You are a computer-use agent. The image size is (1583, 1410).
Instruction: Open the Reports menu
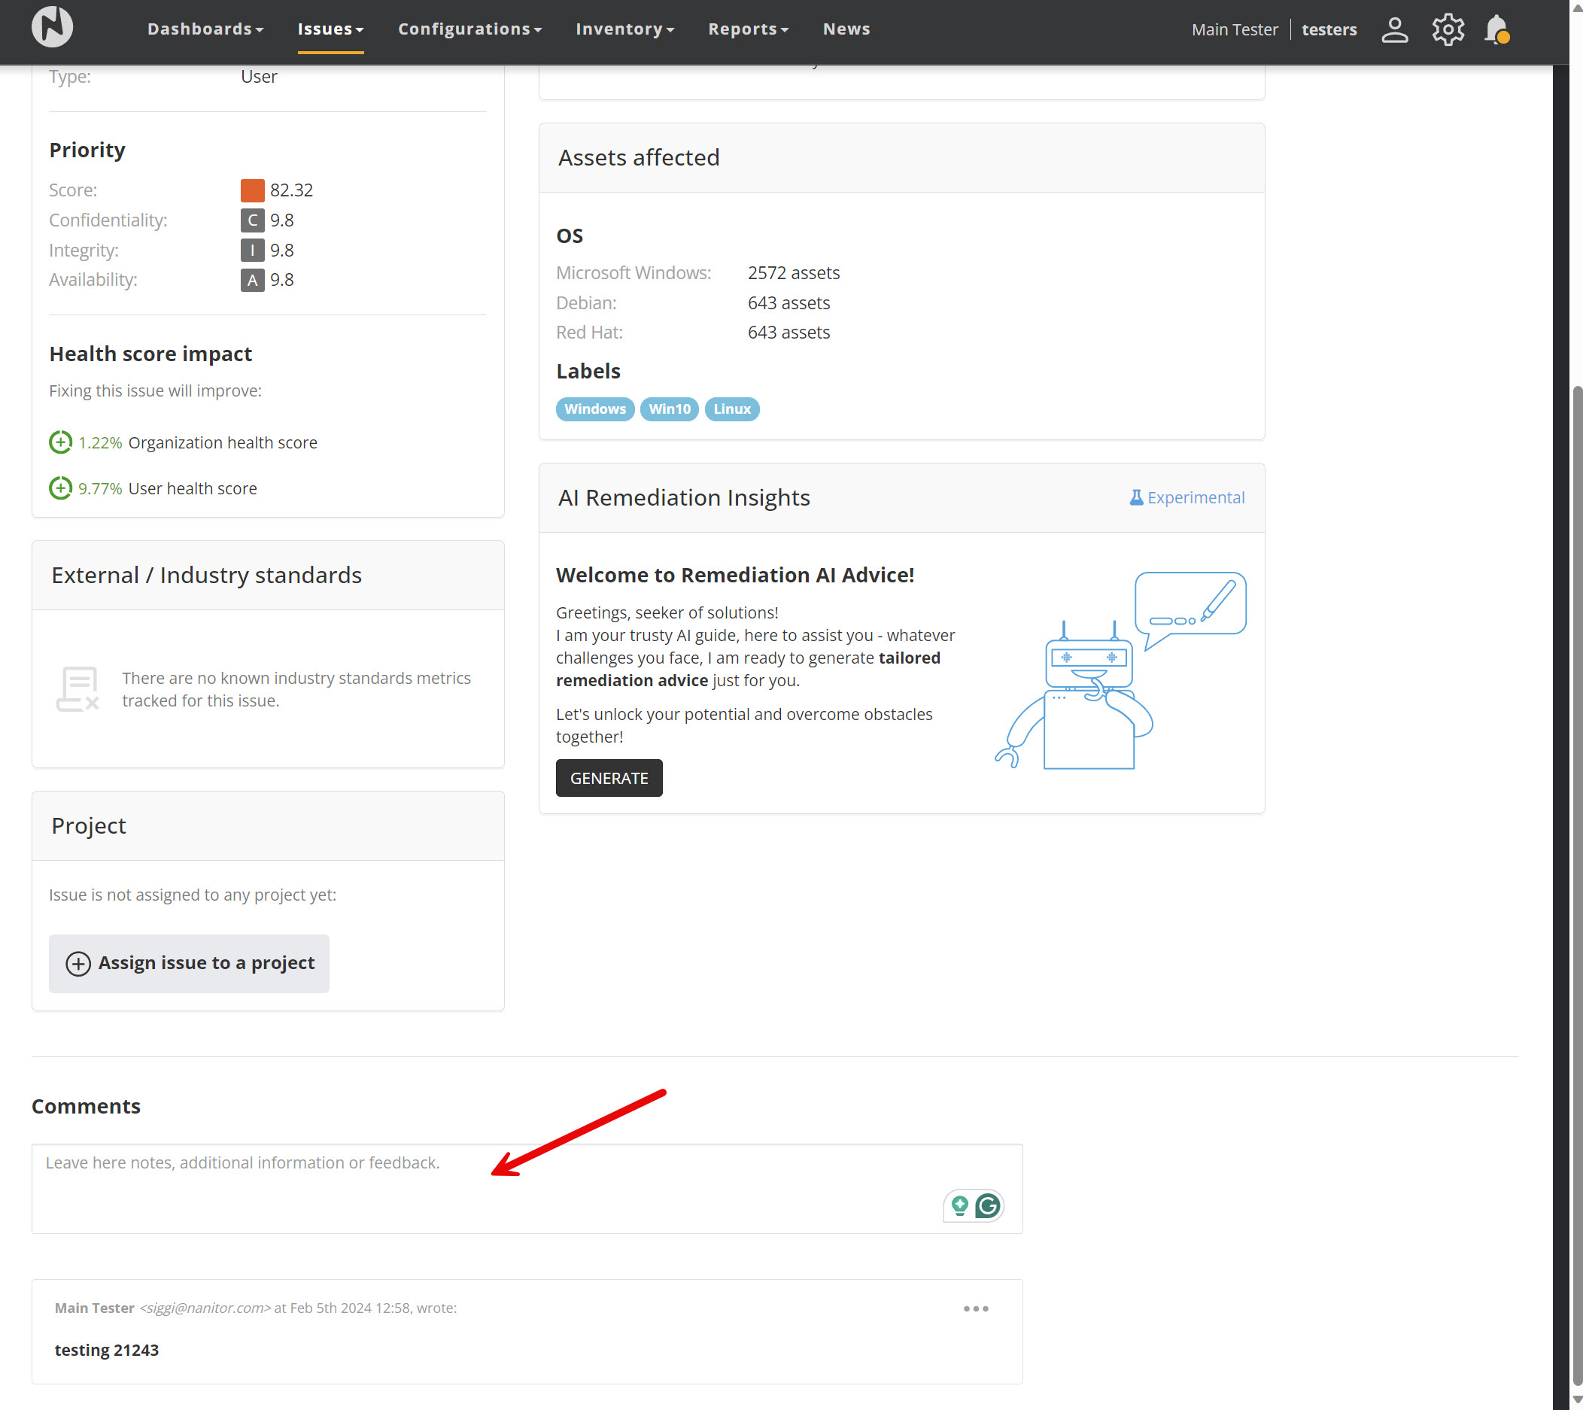[x=748, y=29]
